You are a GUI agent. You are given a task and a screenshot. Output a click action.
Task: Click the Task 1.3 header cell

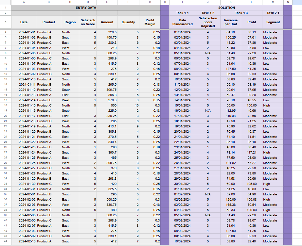coord(241,13)
